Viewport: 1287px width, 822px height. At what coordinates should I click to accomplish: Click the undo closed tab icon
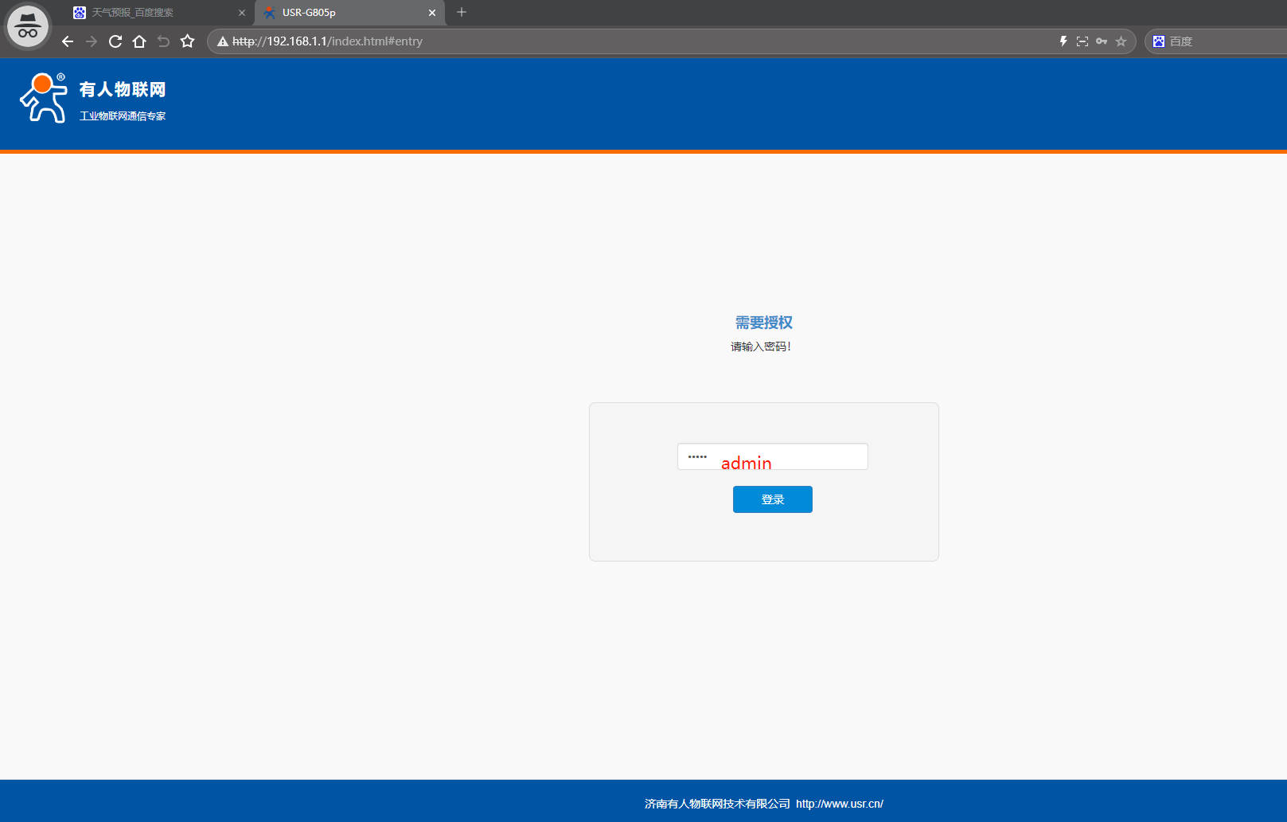point(163,41)
